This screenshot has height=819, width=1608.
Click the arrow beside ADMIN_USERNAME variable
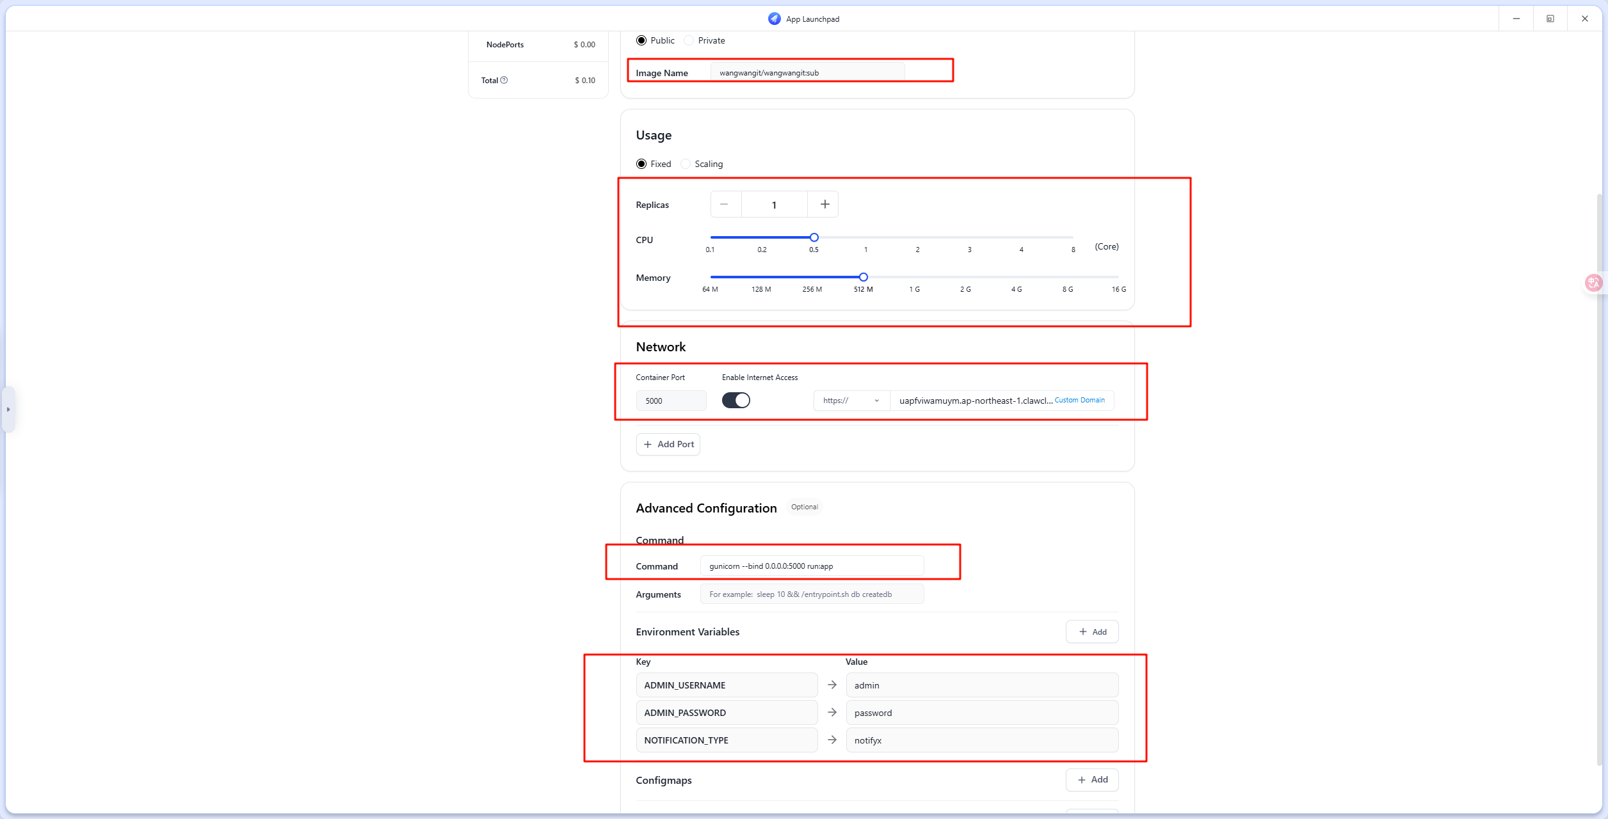832,685
